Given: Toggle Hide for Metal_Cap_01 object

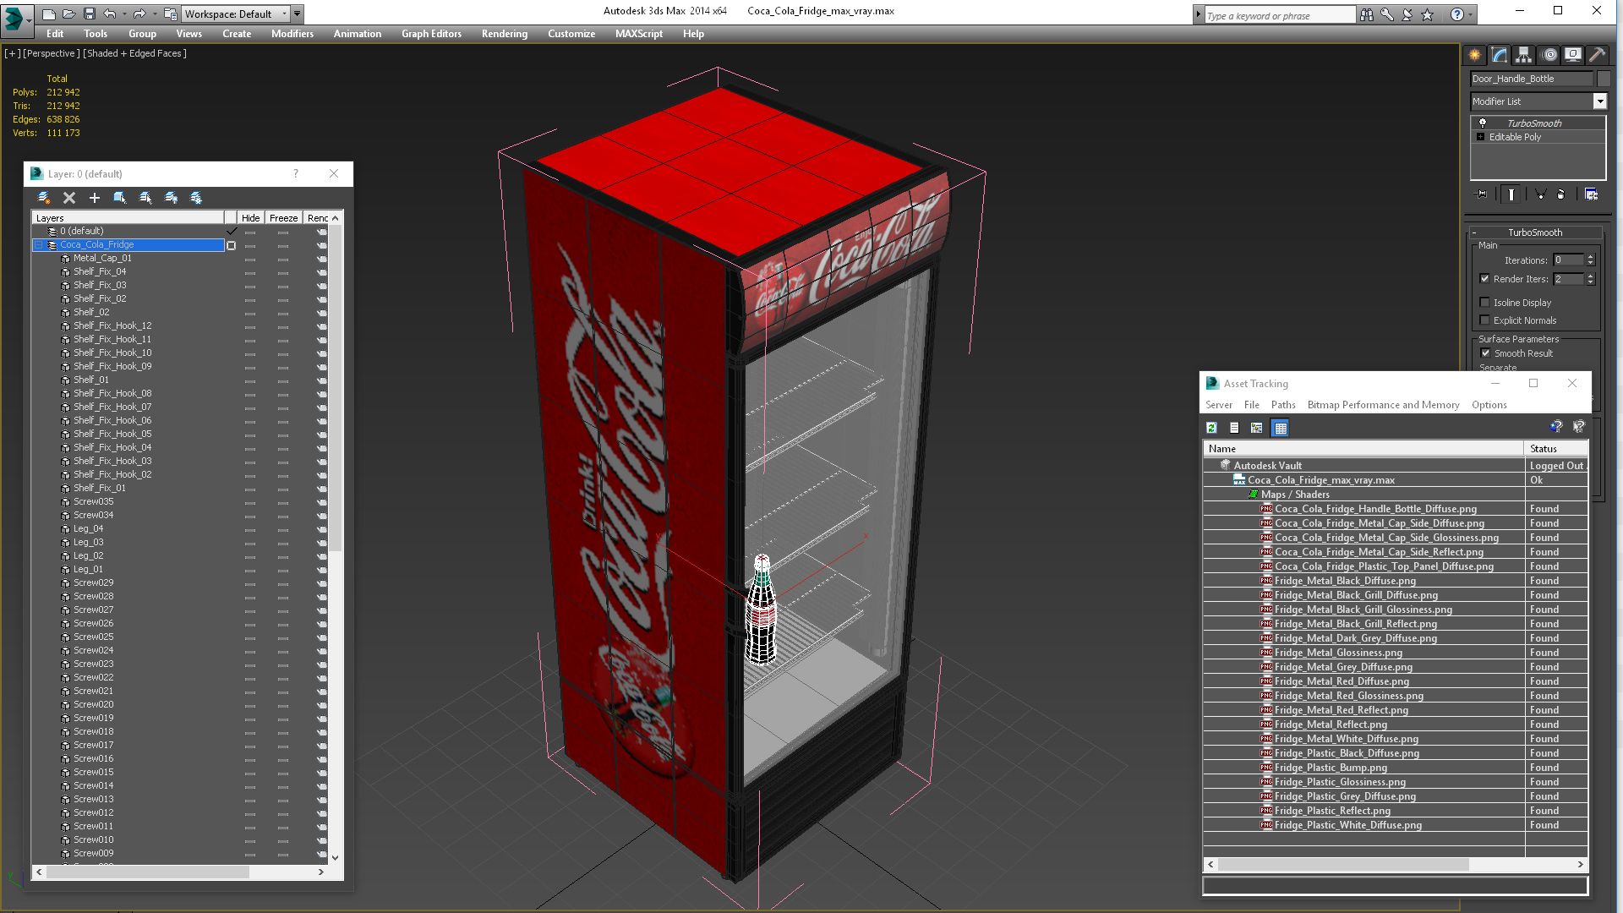Looking at the screenshot, I should click(x=250, y=259).
